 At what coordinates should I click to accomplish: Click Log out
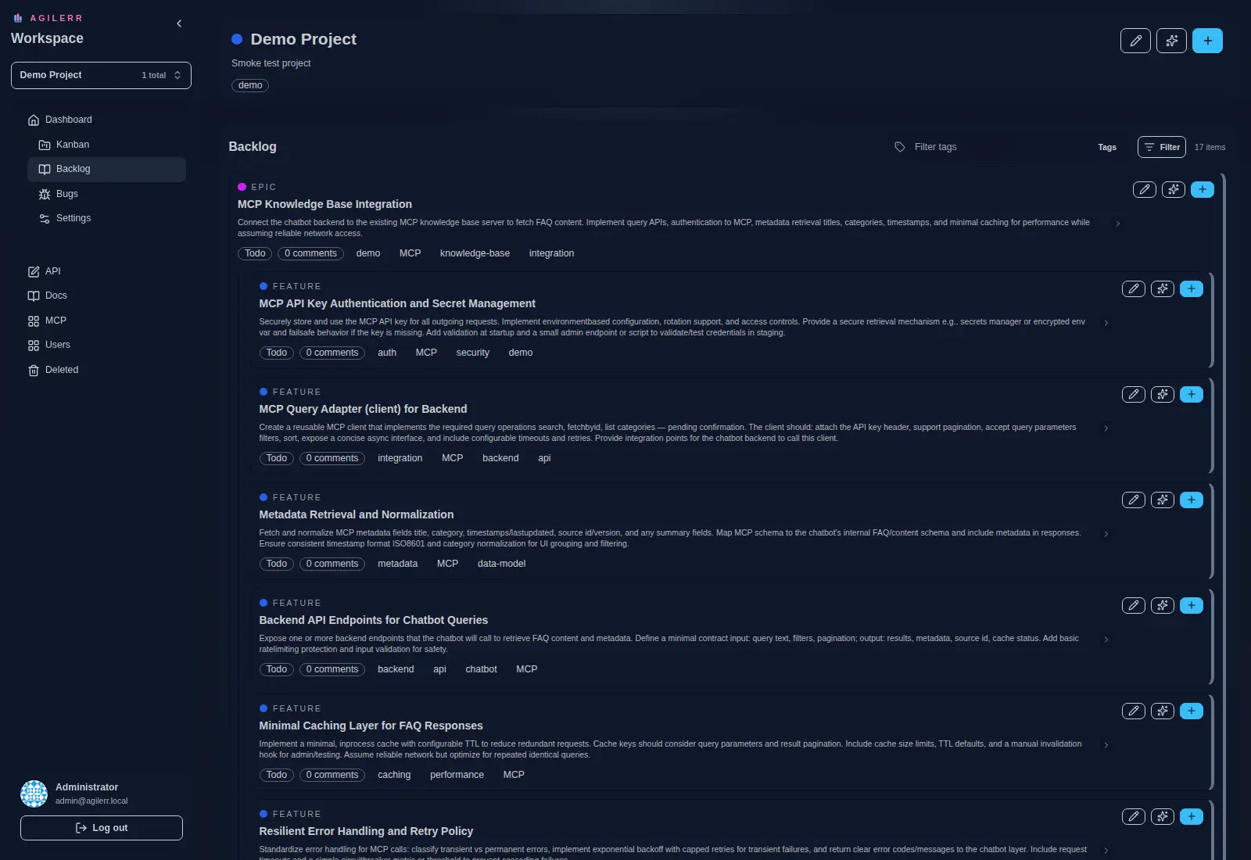click(101, 827)
